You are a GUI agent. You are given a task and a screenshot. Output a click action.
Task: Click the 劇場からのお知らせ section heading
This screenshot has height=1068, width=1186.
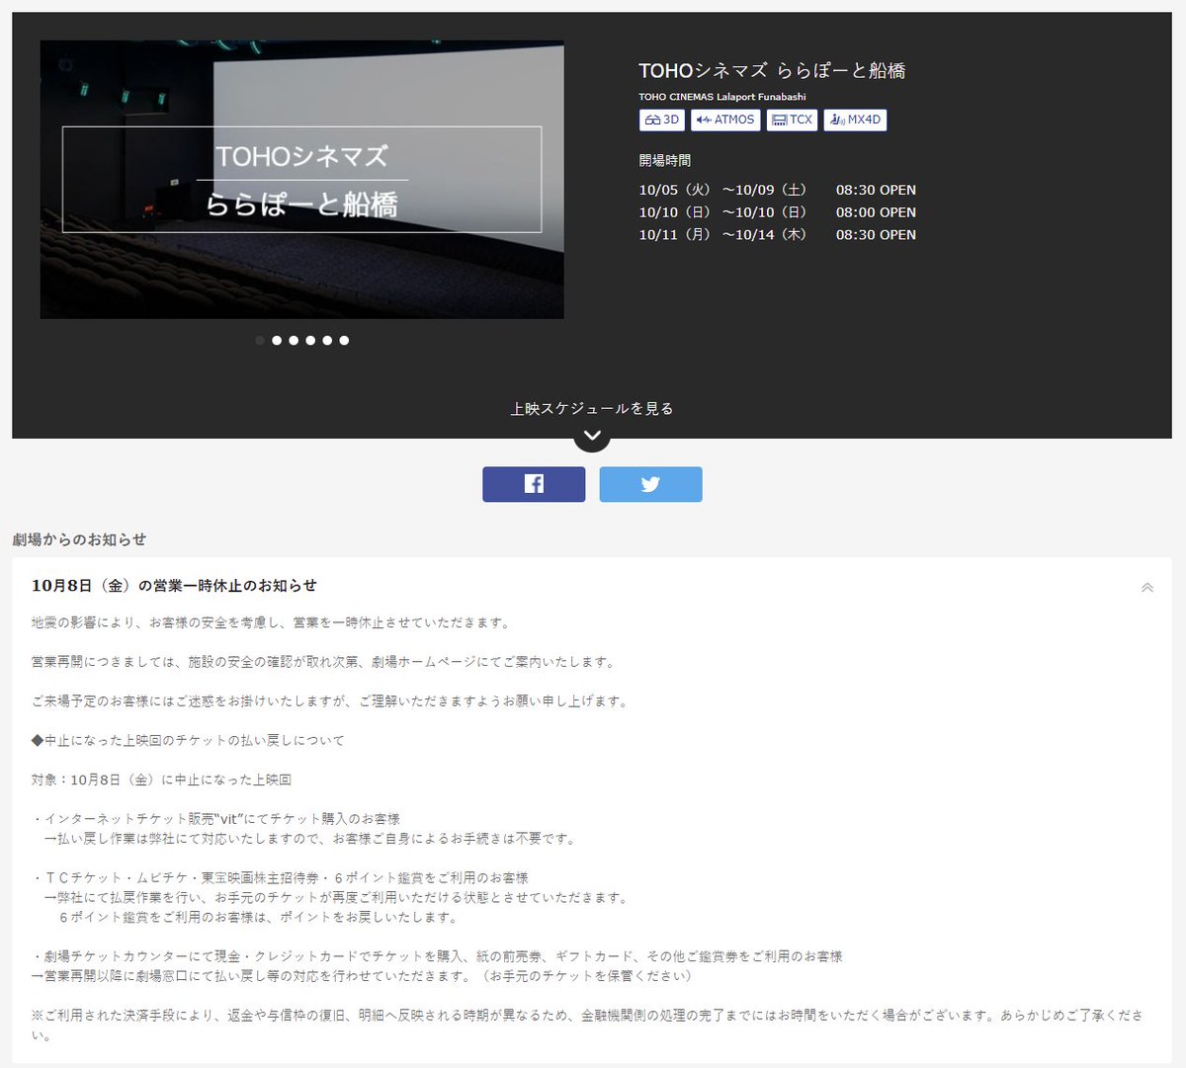pos(79,539)
